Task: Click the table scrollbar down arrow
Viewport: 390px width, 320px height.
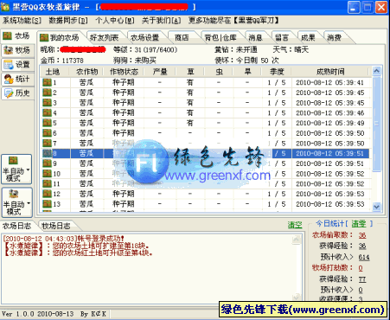Action: pos(376,206)
